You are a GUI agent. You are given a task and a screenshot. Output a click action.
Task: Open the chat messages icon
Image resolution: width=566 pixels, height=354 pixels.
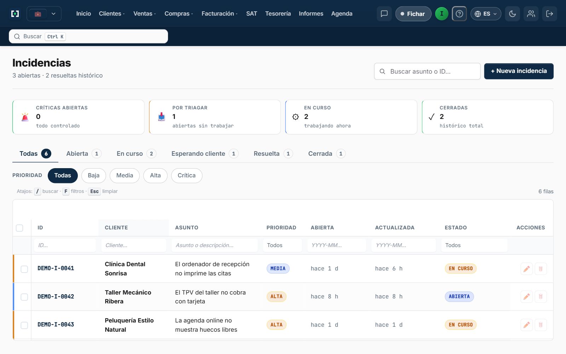(384, 14)
